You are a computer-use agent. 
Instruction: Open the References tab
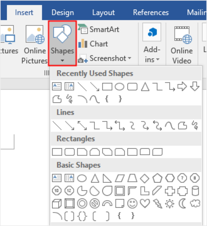pos(151,12)
